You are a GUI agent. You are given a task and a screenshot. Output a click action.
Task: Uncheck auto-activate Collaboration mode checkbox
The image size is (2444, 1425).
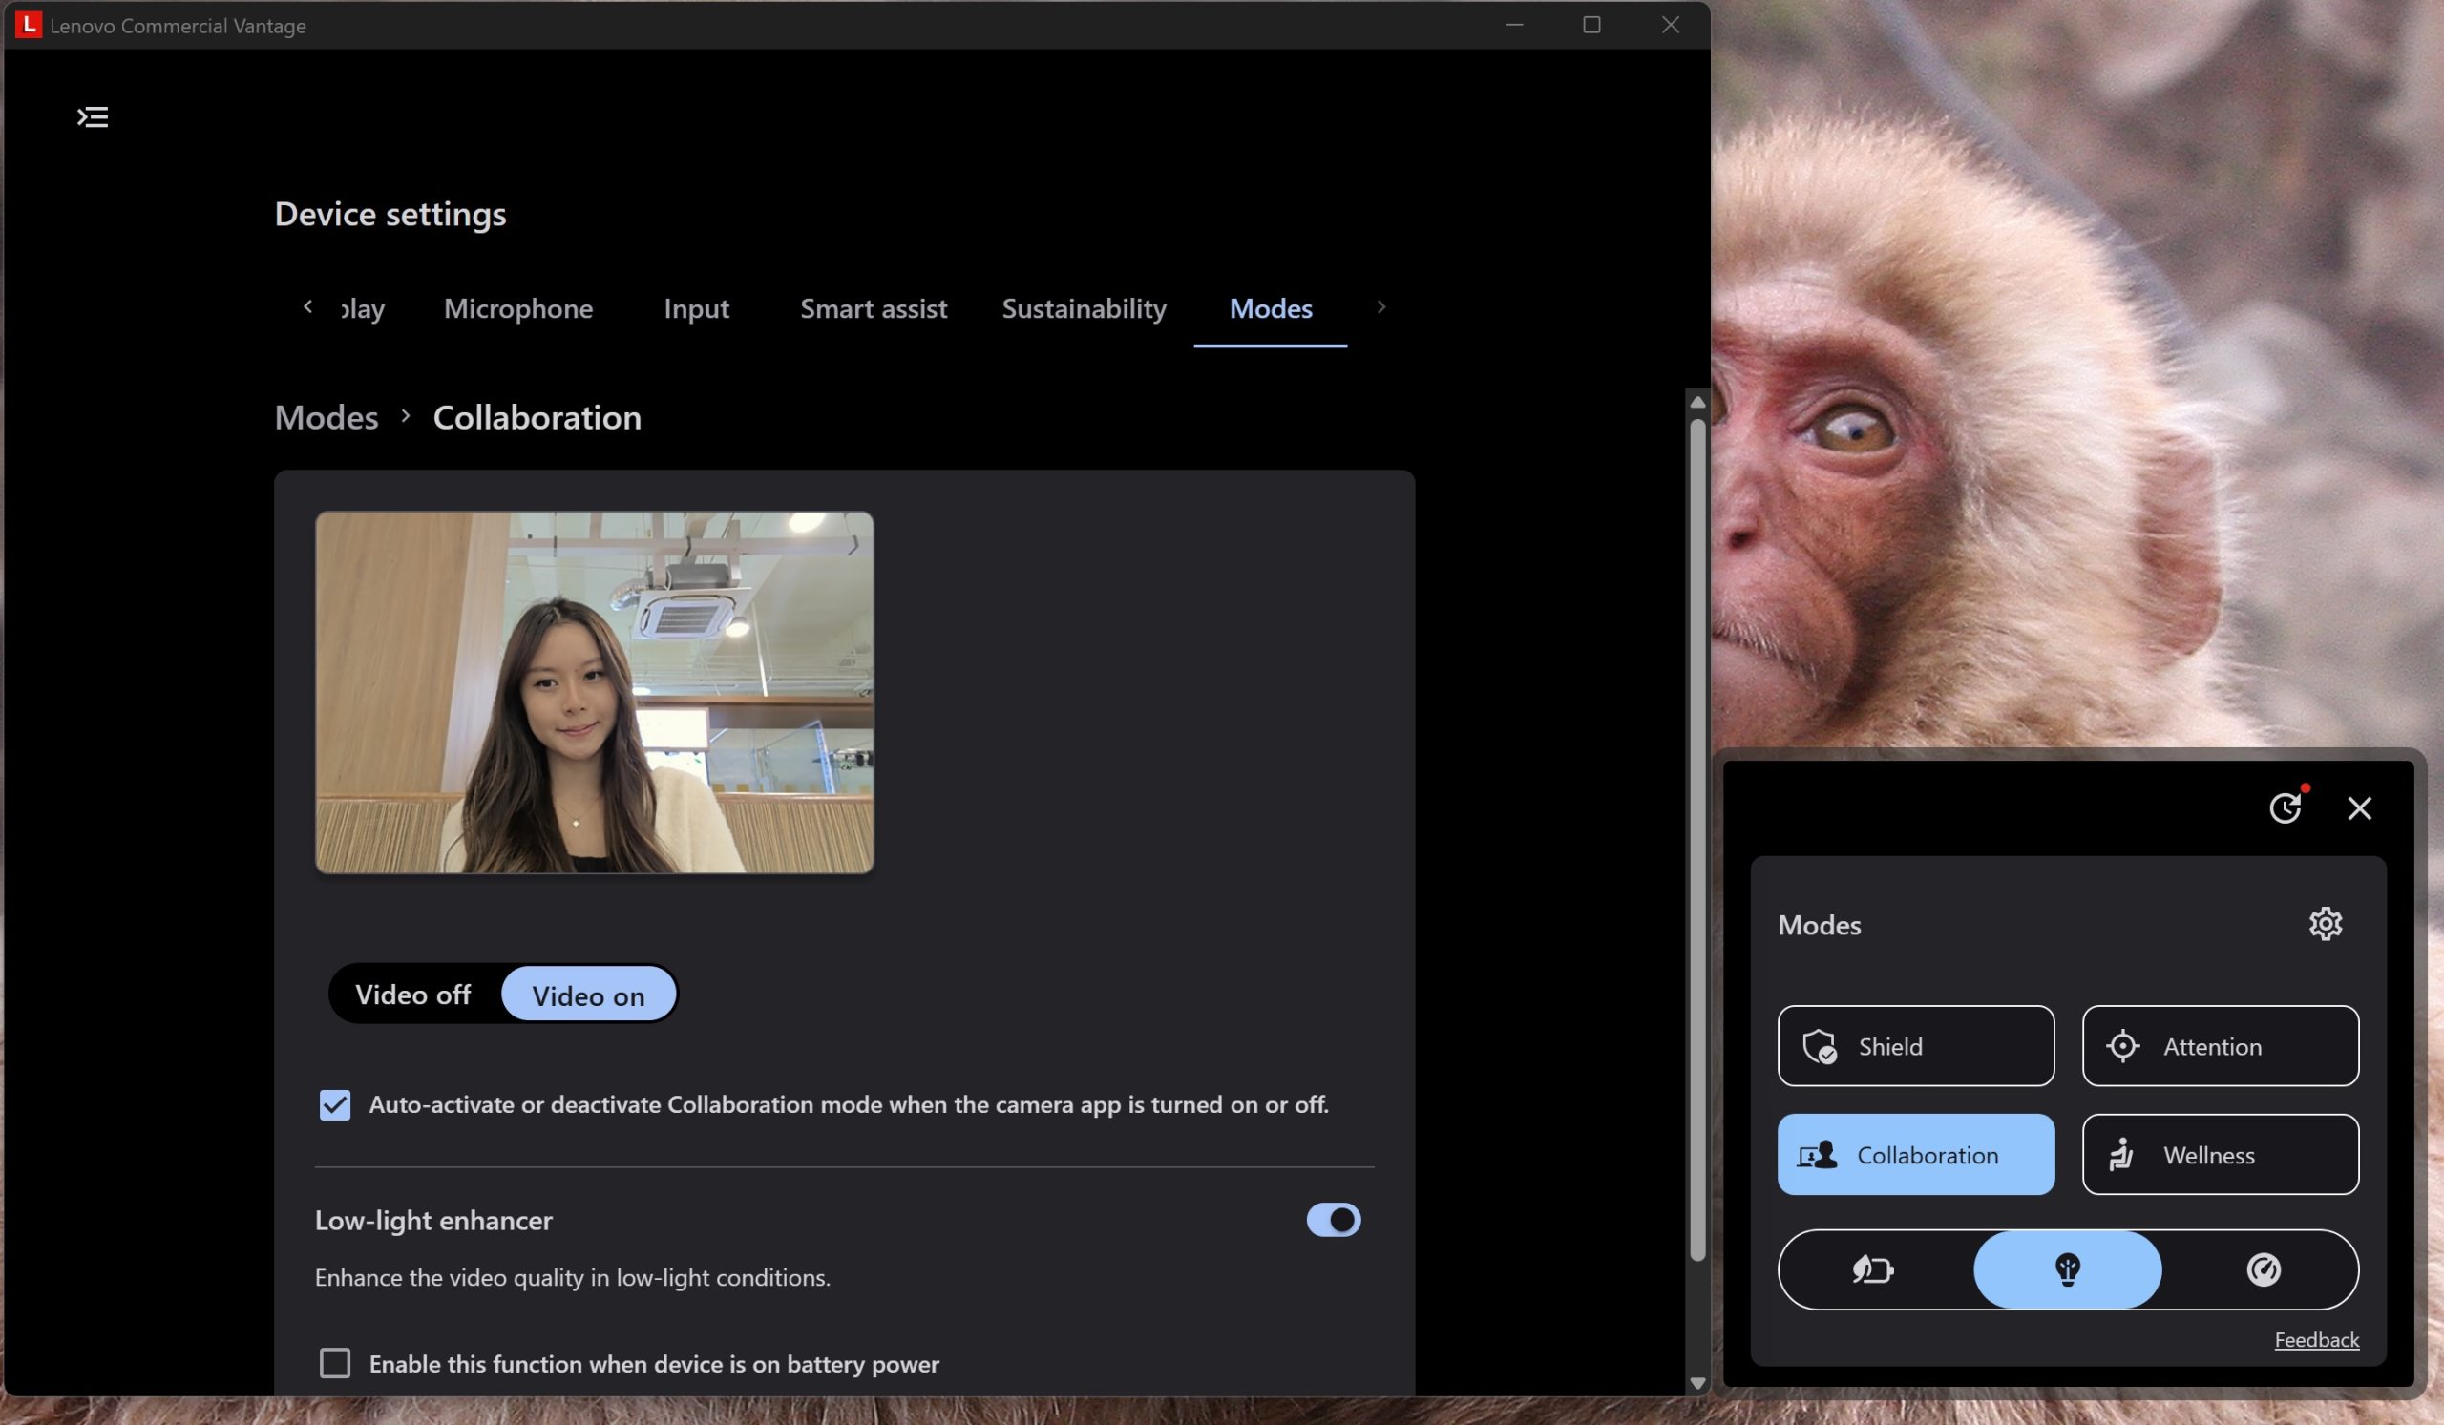(x=334, y=1105)
